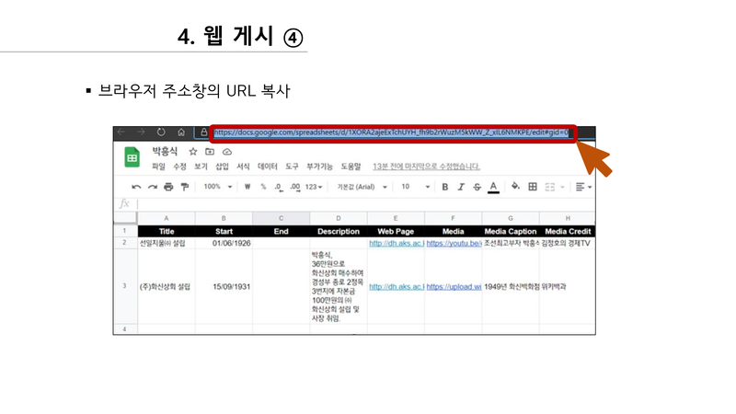Rename the document title 박흥식

[x=165, y=151]
